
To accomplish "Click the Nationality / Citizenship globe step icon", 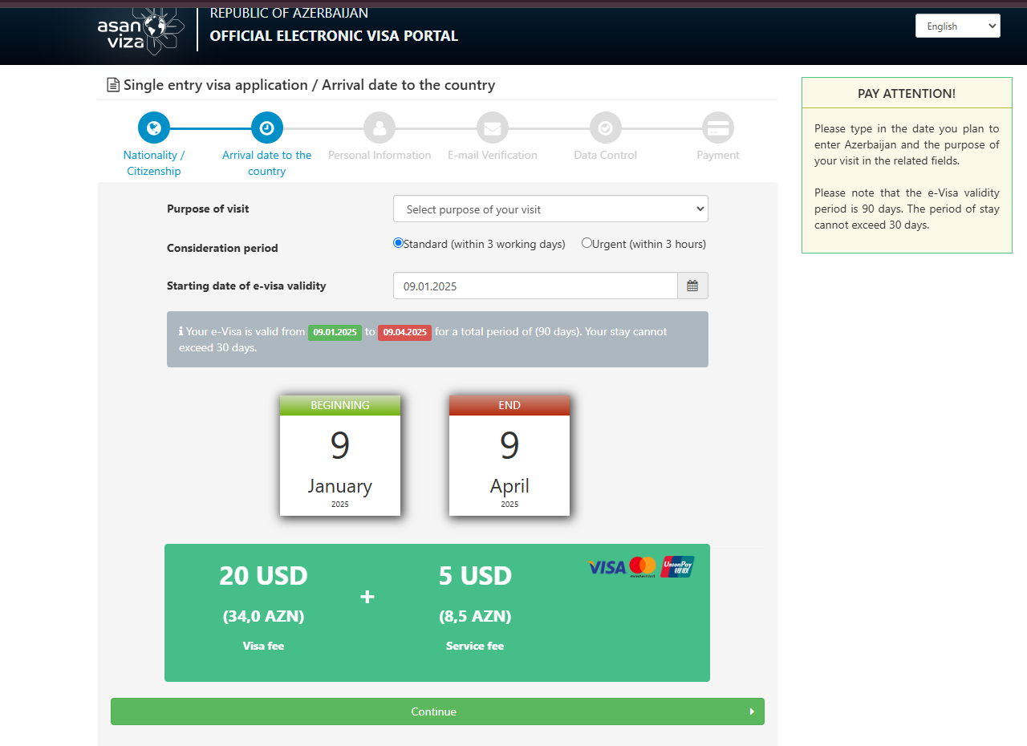I will [154, 128].
